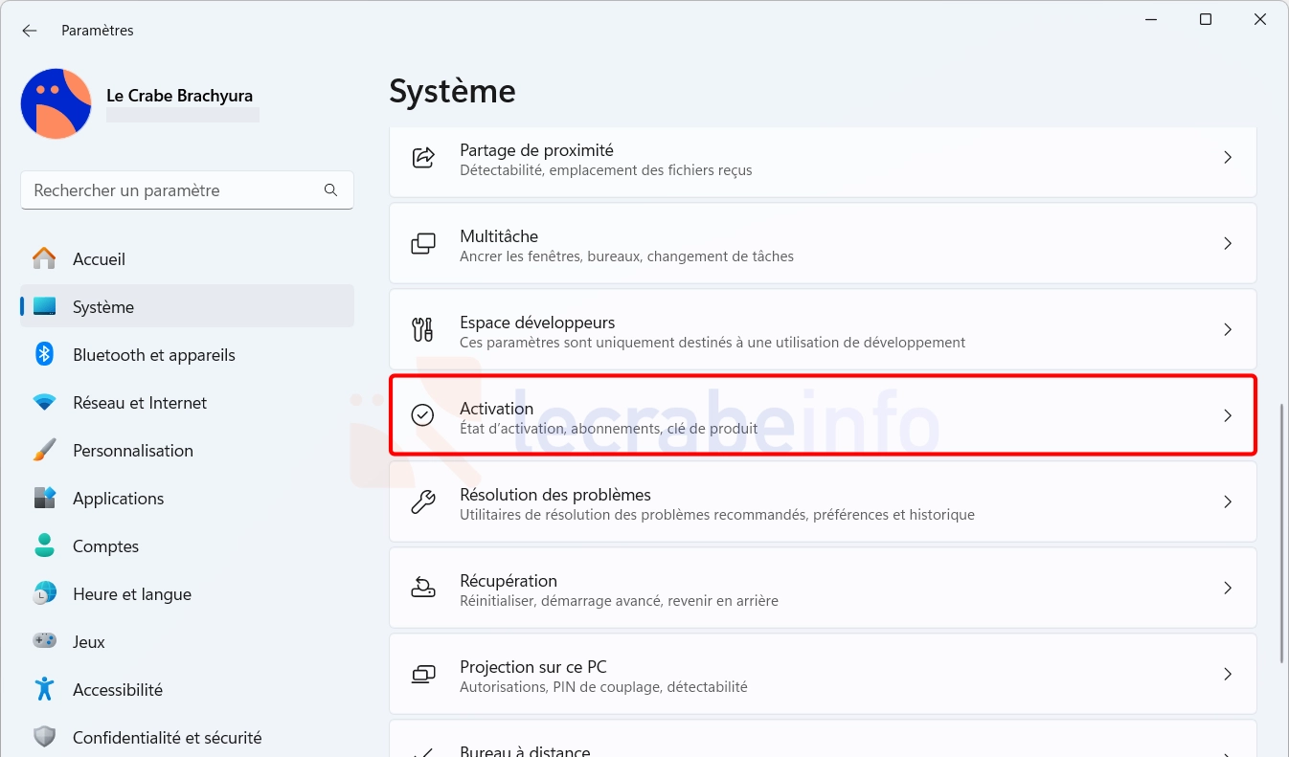1289x757 pixels.
Task: Click the Résolution des problèmes wrench icon
Action: [x=422, y=501]
